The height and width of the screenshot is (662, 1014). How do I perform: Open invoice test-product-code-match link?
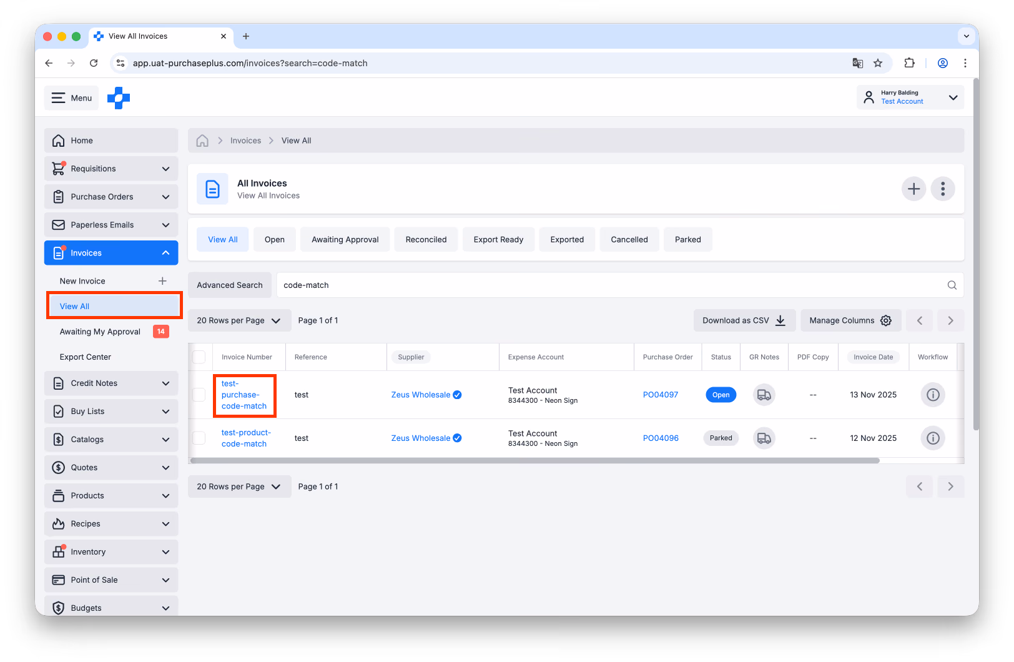(x=246, y=438)
